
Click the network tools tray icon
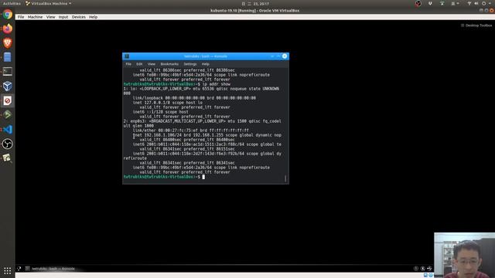[x=442, y=3]
